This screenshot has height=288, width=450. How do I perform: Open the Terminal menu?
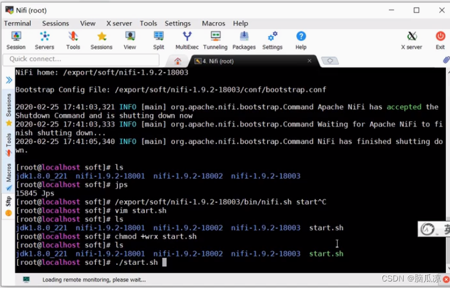point(17,23)
